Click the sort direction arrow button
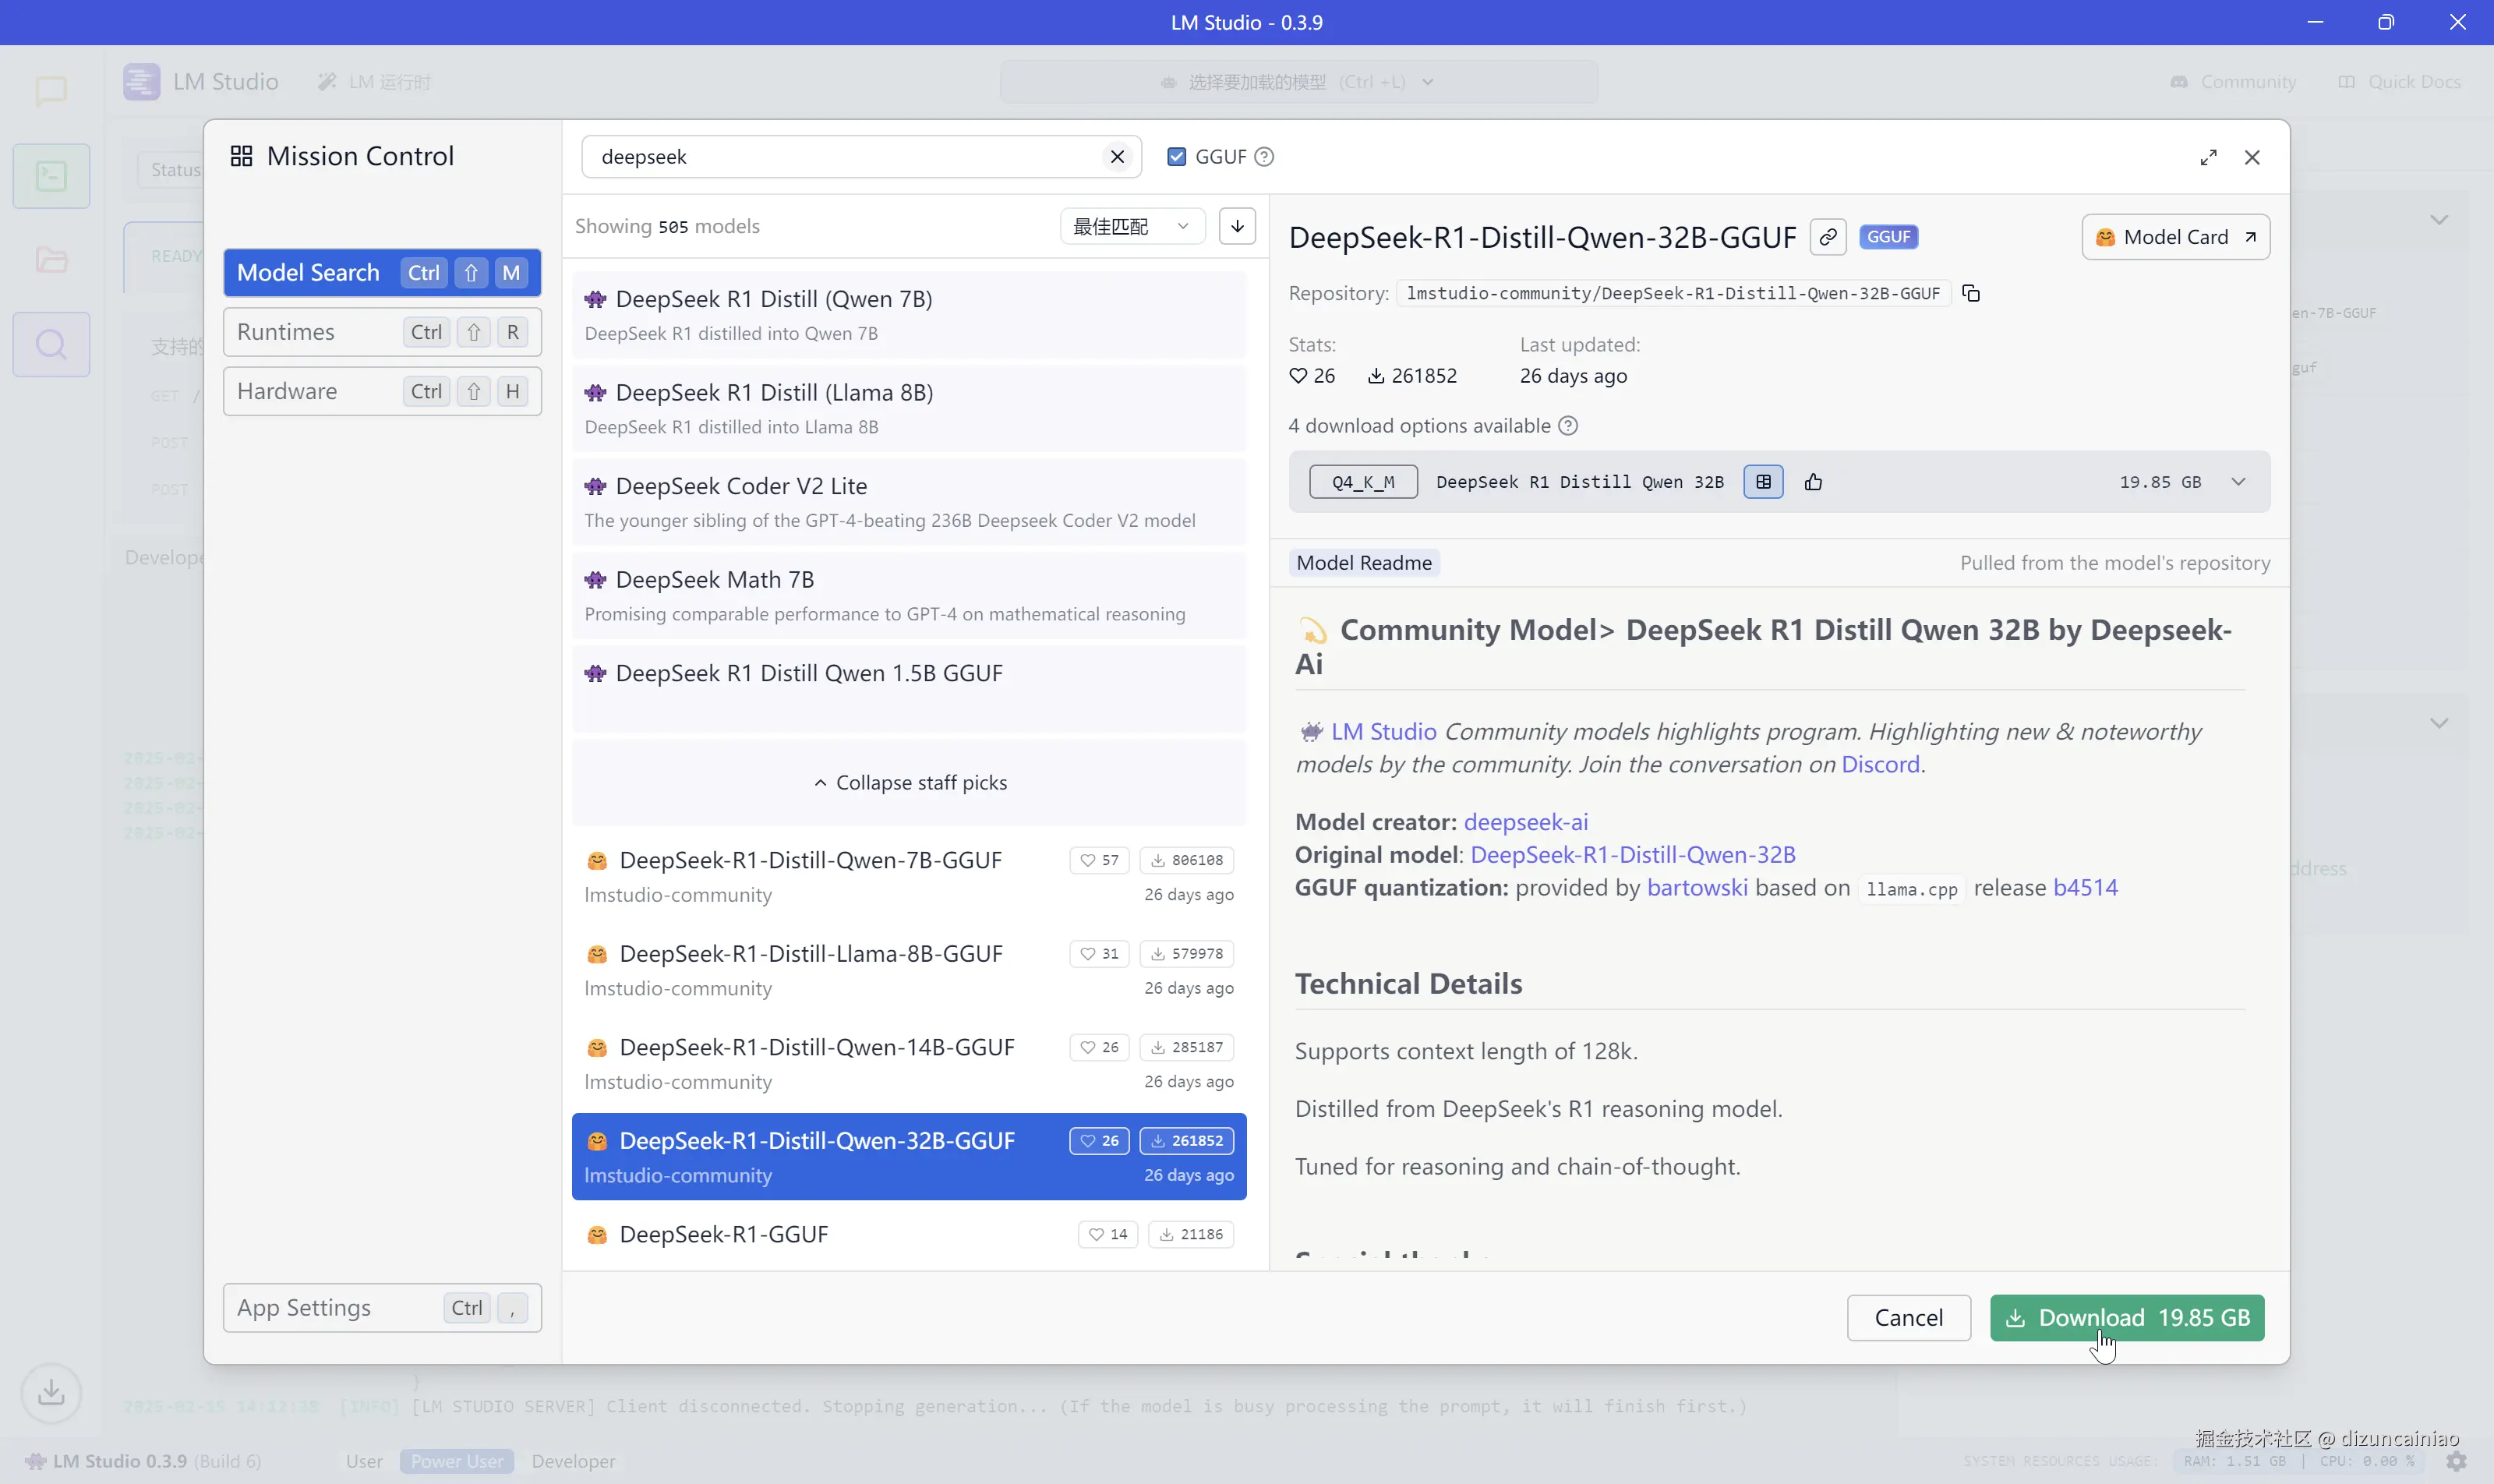The width and height of the screenshot is (2494, 1484). click(1237, 226)
